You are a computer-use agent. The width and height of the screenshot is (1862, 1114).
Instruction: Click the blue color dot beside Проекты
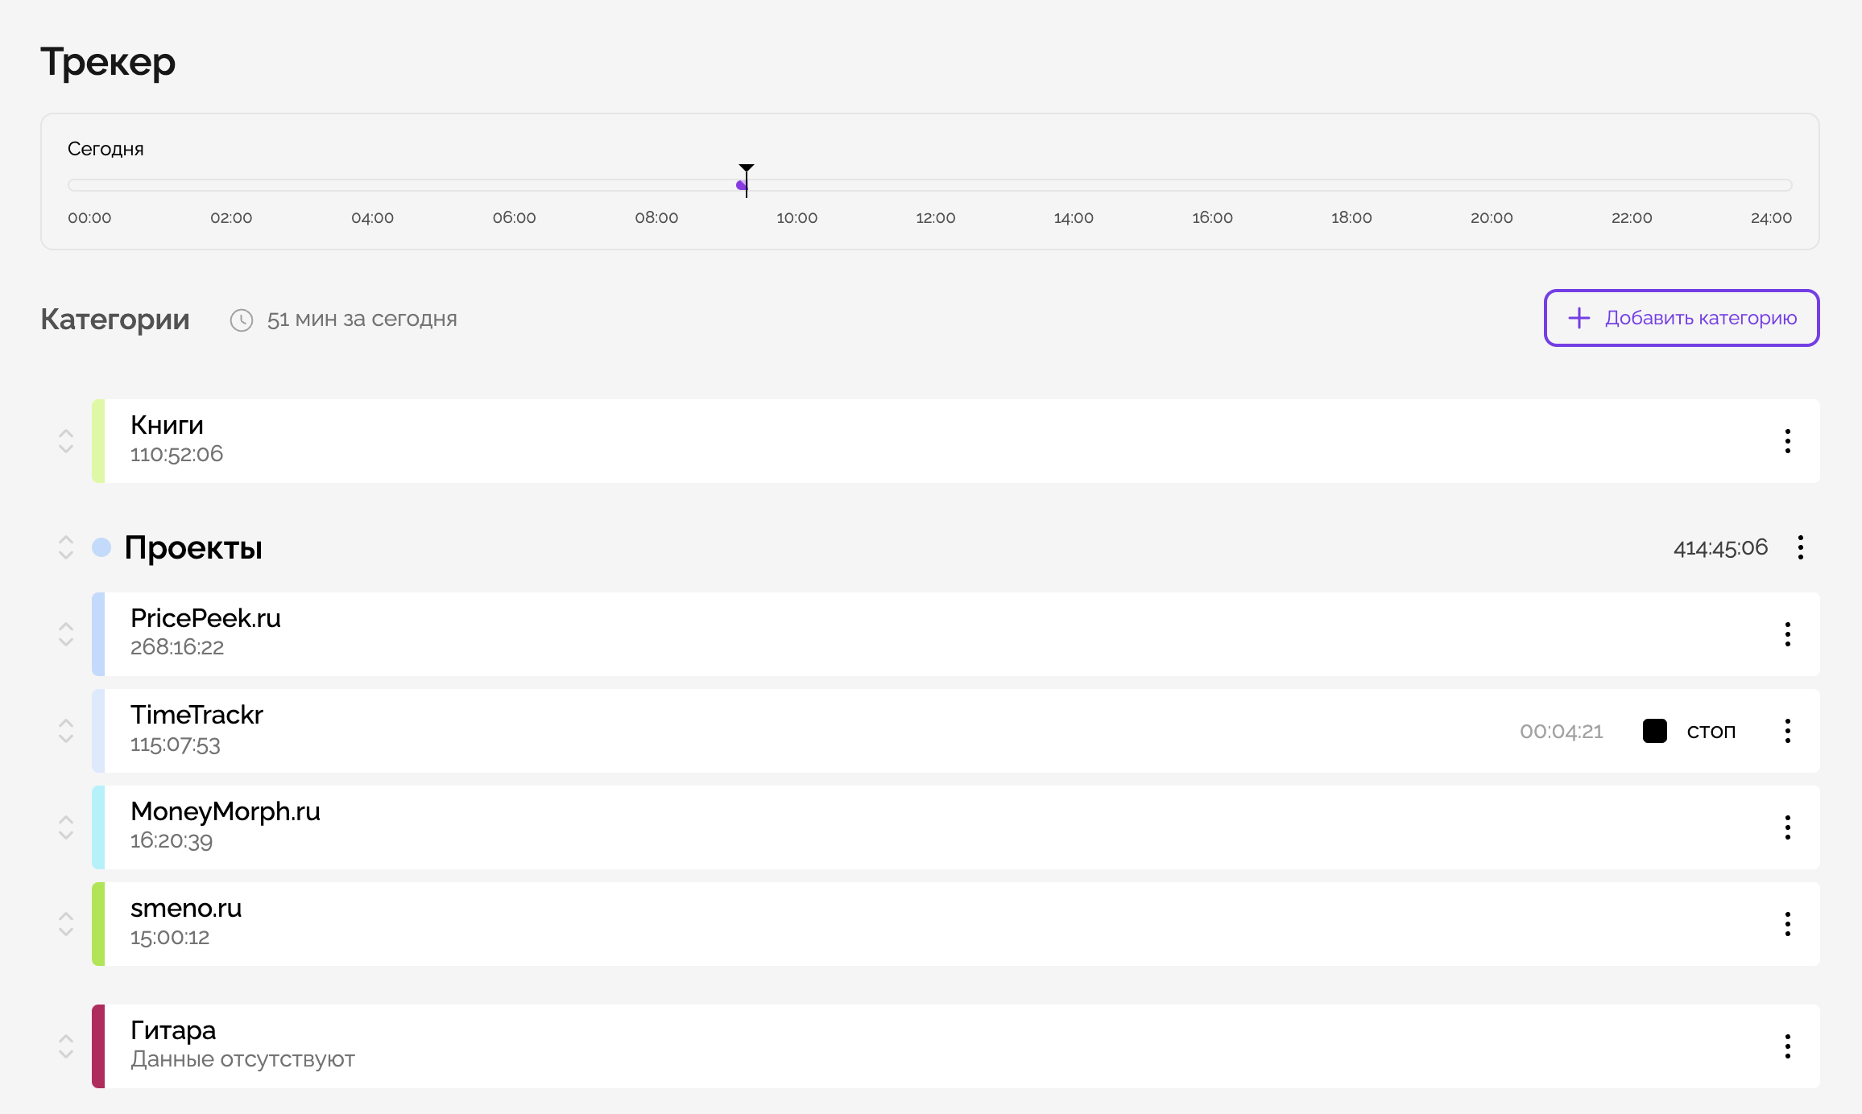tap(101, 547)
